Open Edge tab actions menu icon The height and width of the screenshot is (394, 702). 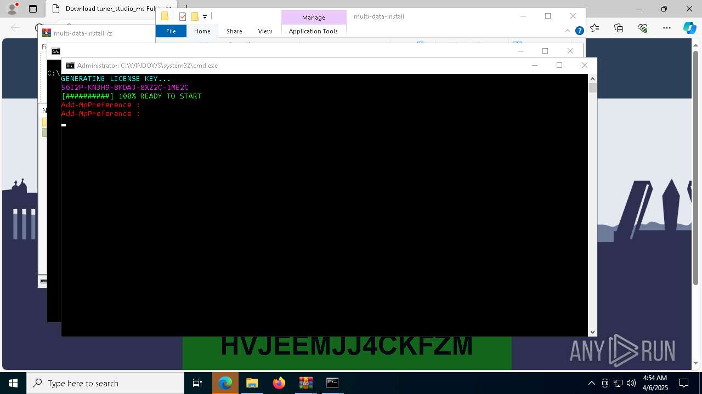pyautogui.click(x=33, y=9)
